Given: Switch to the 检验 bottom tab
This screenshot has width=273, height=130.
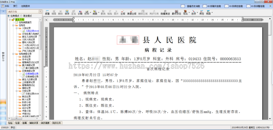Looking at the screenshot, I should click(10, 123).
